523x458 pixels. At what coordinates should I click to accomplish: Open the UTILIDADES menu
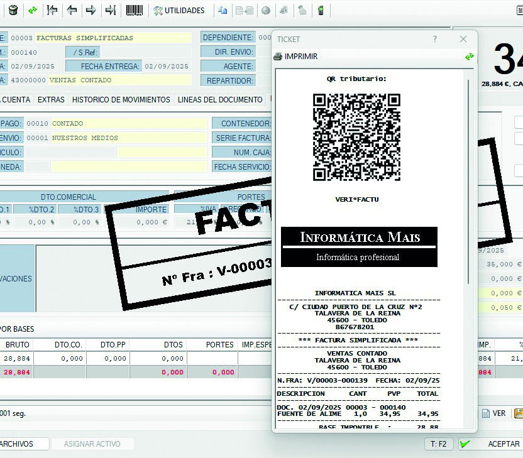(179, 10)
